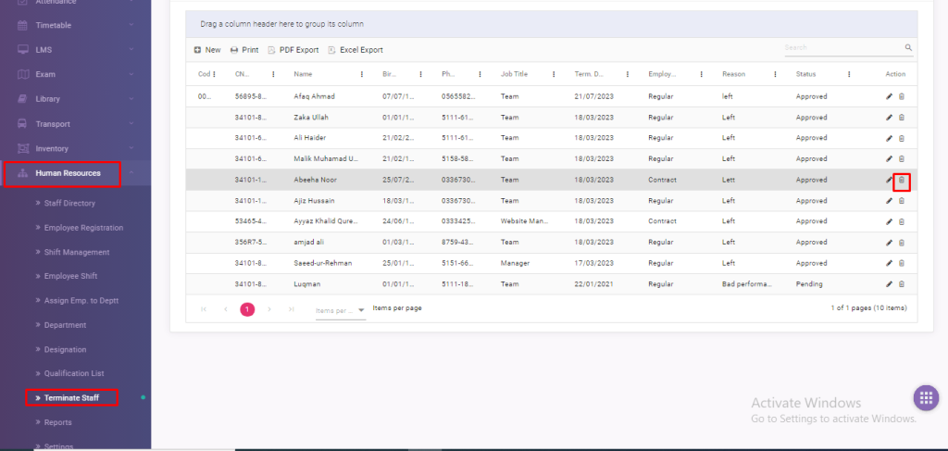
Task: Export the table with PDF Export
Action: pyautogui.click(x=292, y=50)
